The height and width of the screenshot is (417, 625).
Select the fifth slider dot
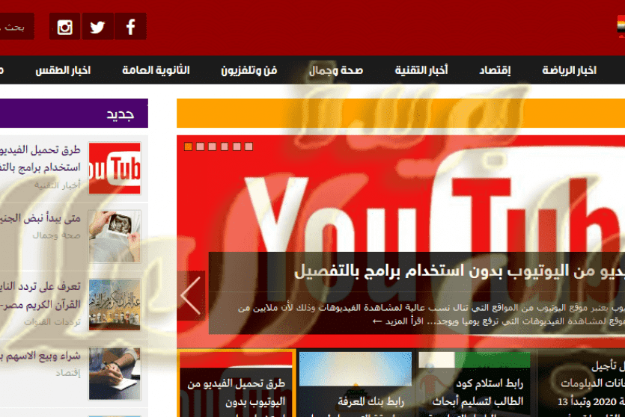[x=237, y=146]
